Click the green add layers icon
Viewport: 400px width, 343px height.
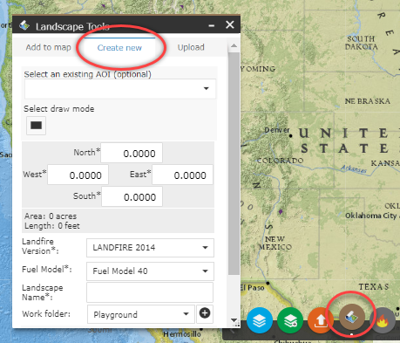pos(290,320)
